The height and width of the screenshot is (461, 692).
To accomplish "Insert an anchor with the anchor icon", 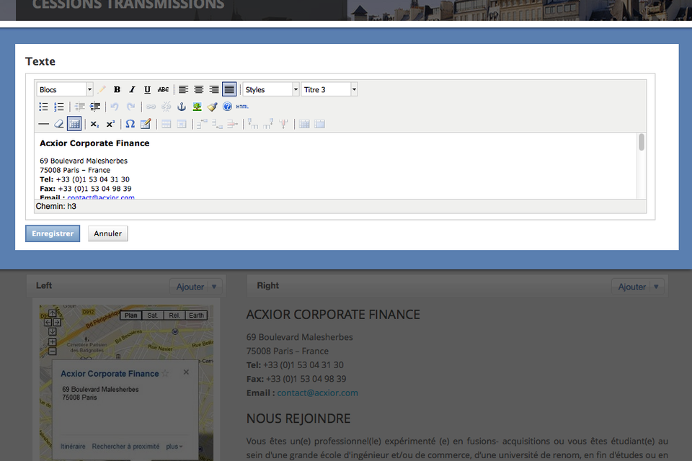I will coord(182,107).
